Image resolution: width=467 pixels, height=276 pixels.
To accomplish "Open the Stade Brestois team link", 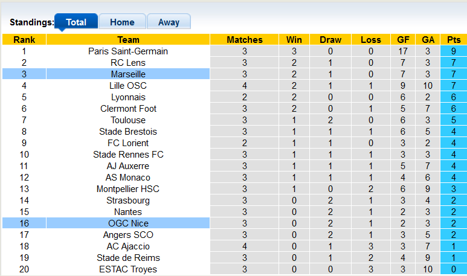I will click(x=128, y=132).
